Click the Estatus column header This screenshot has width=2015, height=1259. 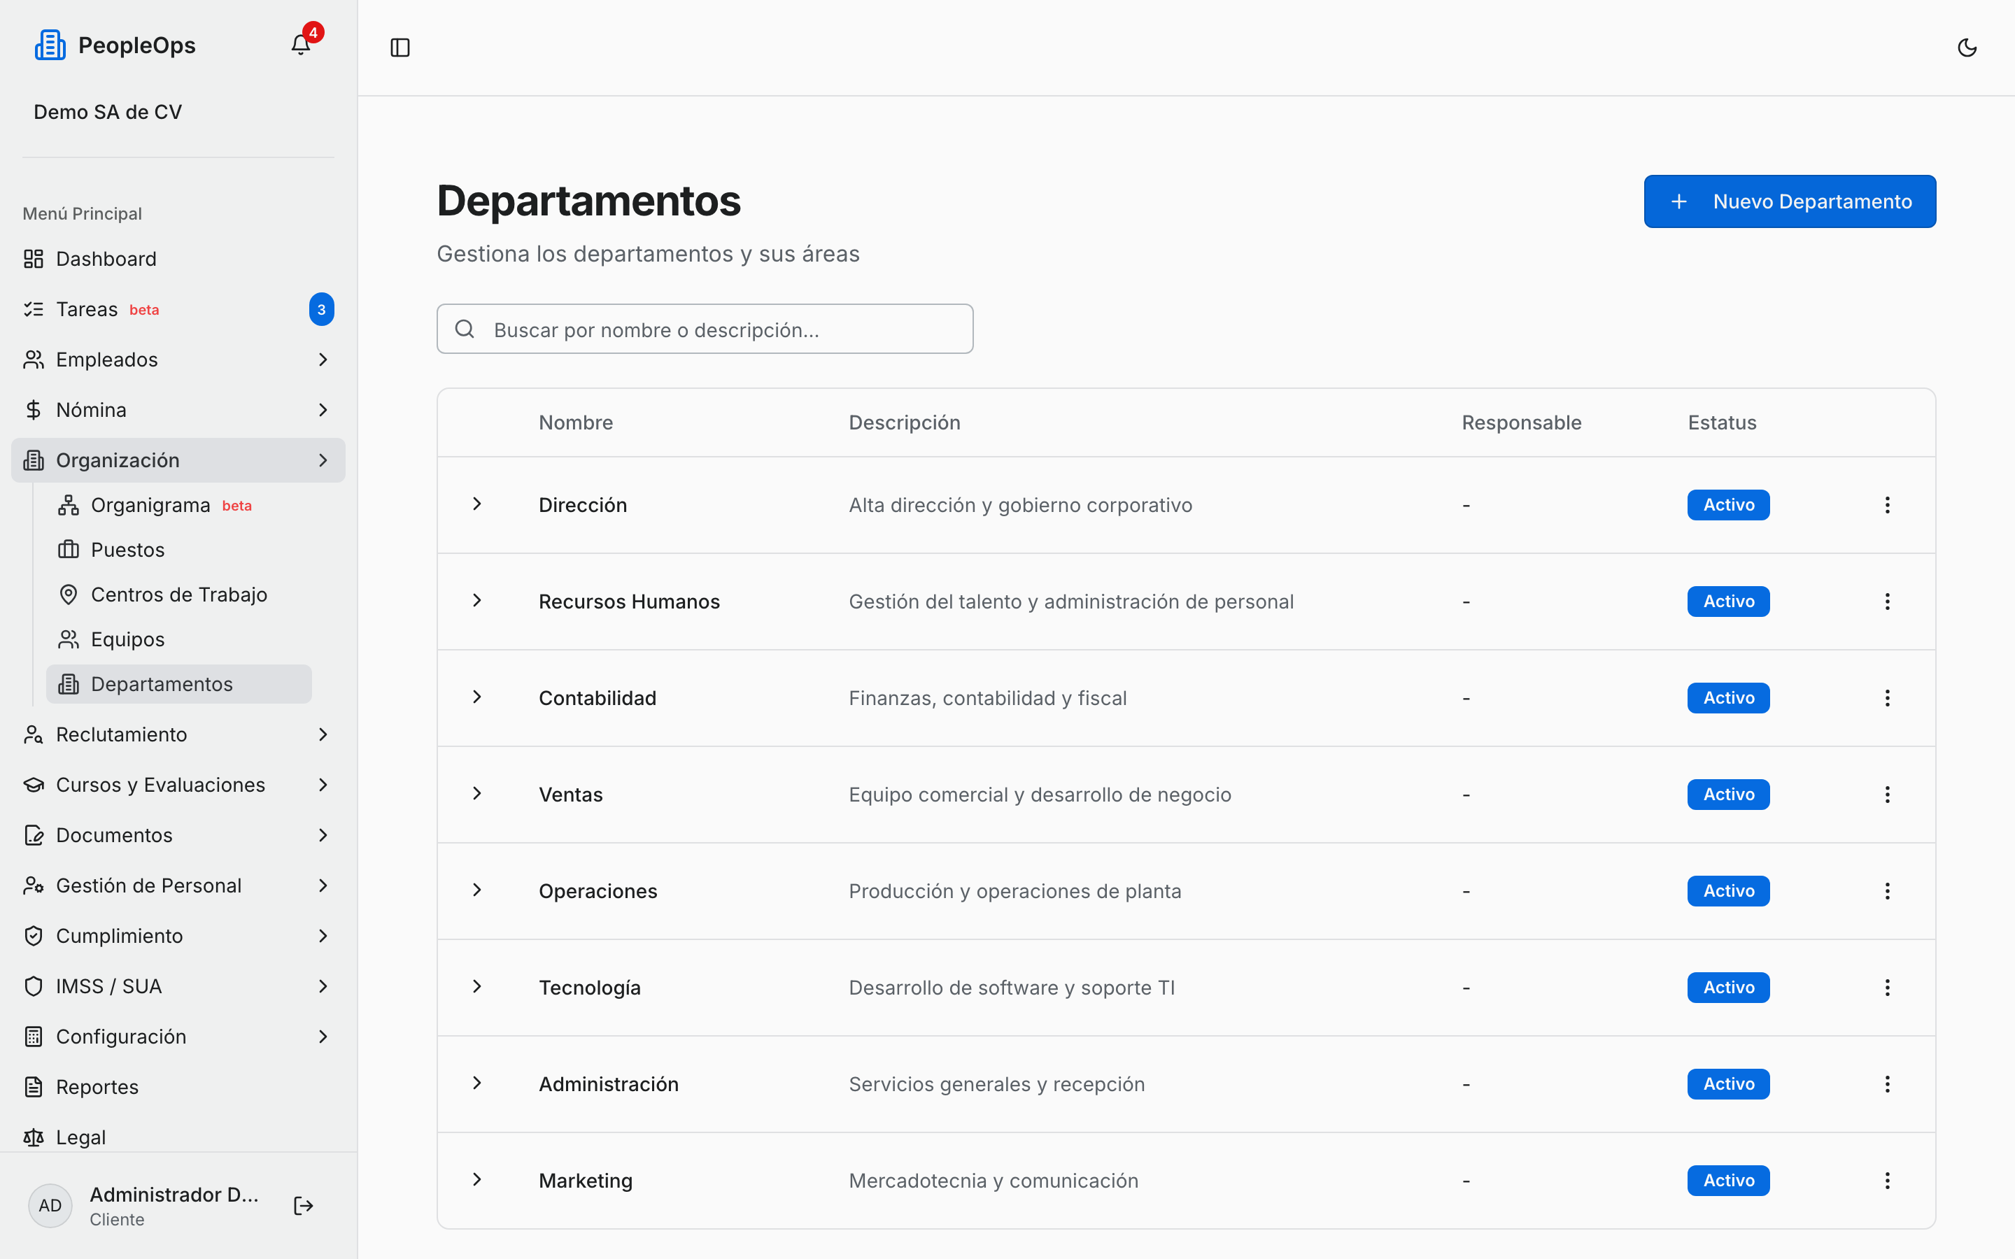pyautogui.click(x=1722, y=423)
